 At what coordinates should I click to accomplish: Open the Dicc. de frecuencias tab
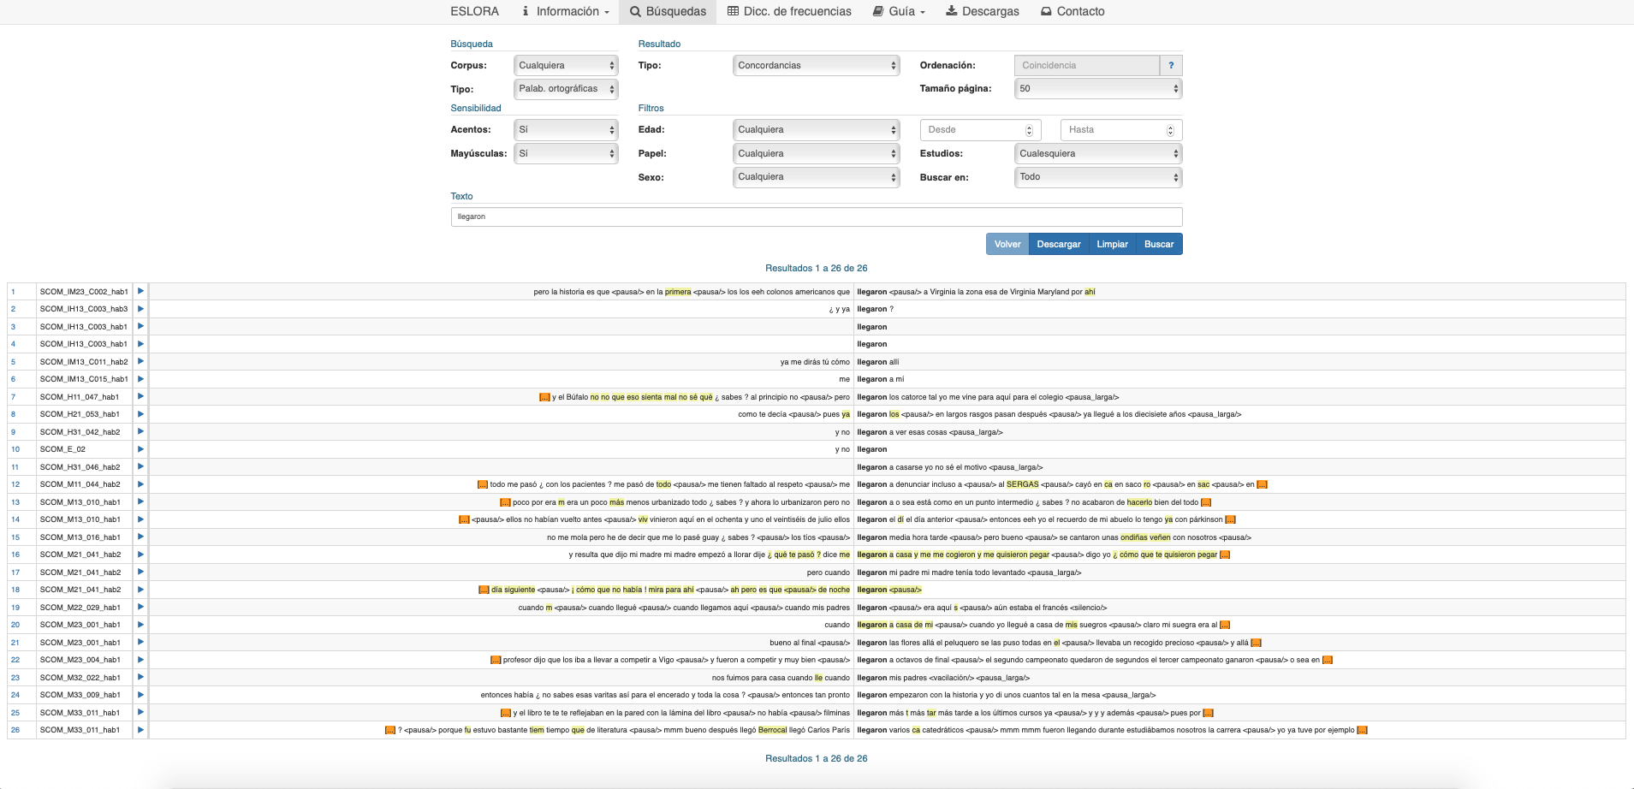(x=789, y=12)
